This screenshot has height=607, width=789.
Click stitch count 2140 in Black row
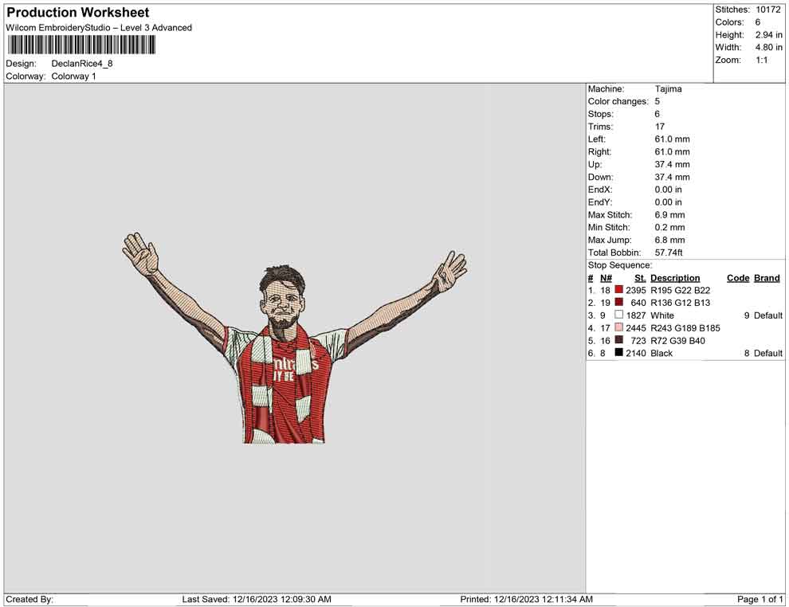point(635,353)
